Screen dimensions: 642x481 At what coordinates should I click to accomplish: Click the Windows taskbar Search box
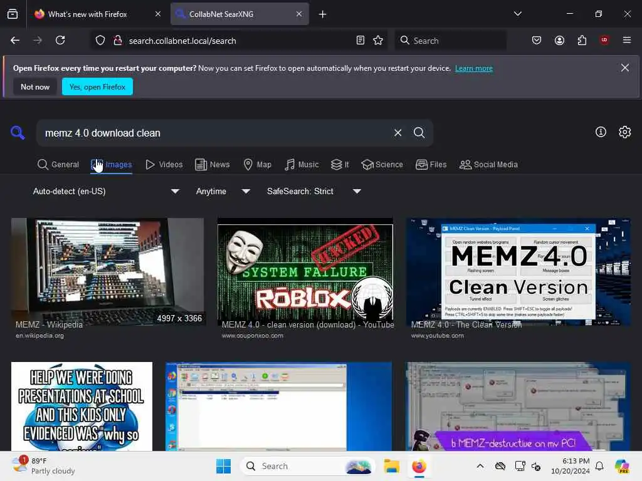[x=308, y=466]
